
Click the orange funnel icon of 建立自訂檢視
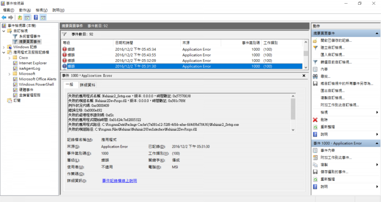pos(315,48)
